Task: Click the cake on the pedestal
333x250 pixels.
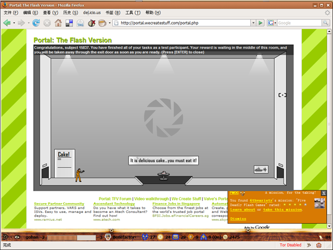Action: (x=163, y=172)
